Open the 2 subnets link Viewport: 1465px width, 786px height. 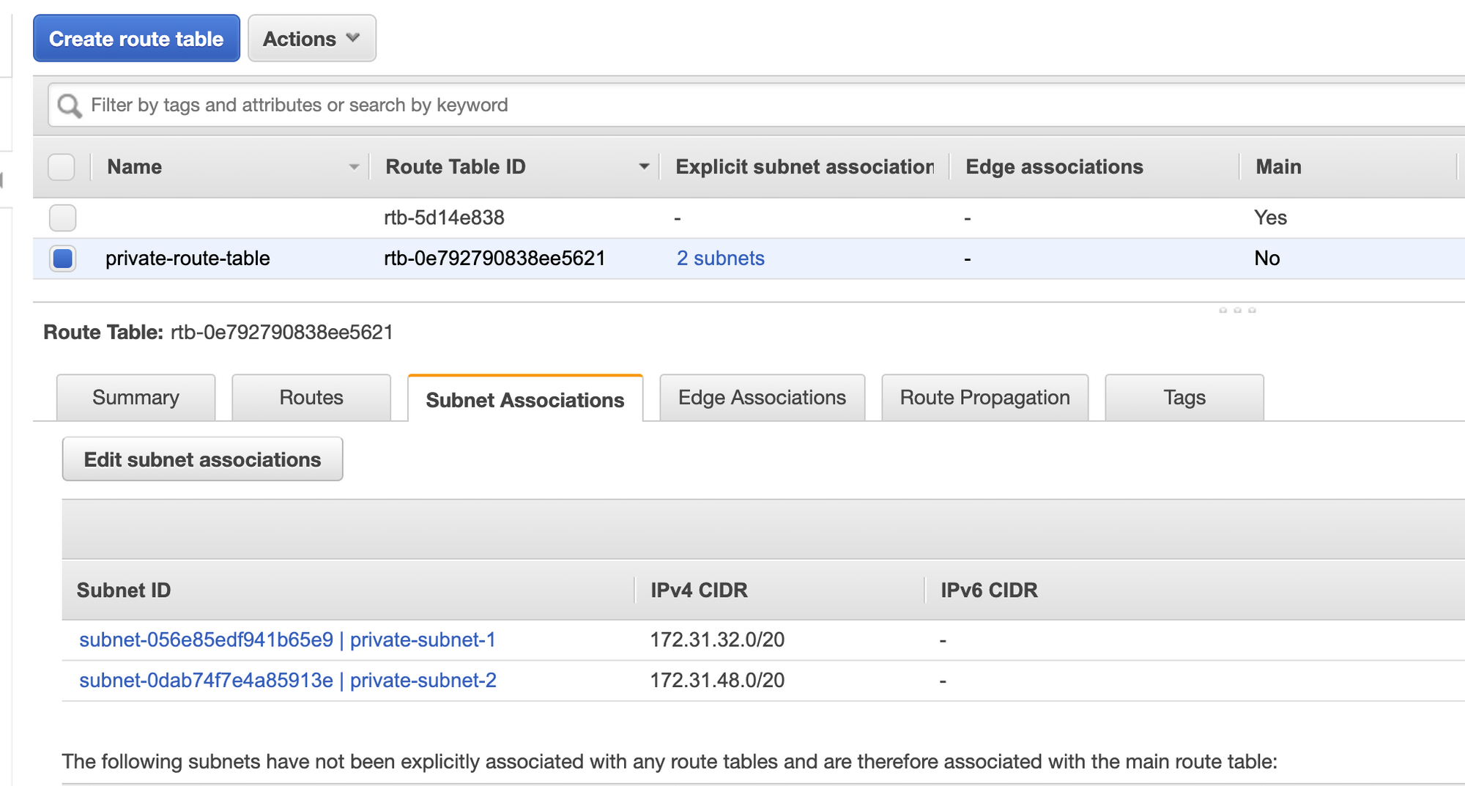(x=720, y=259)
